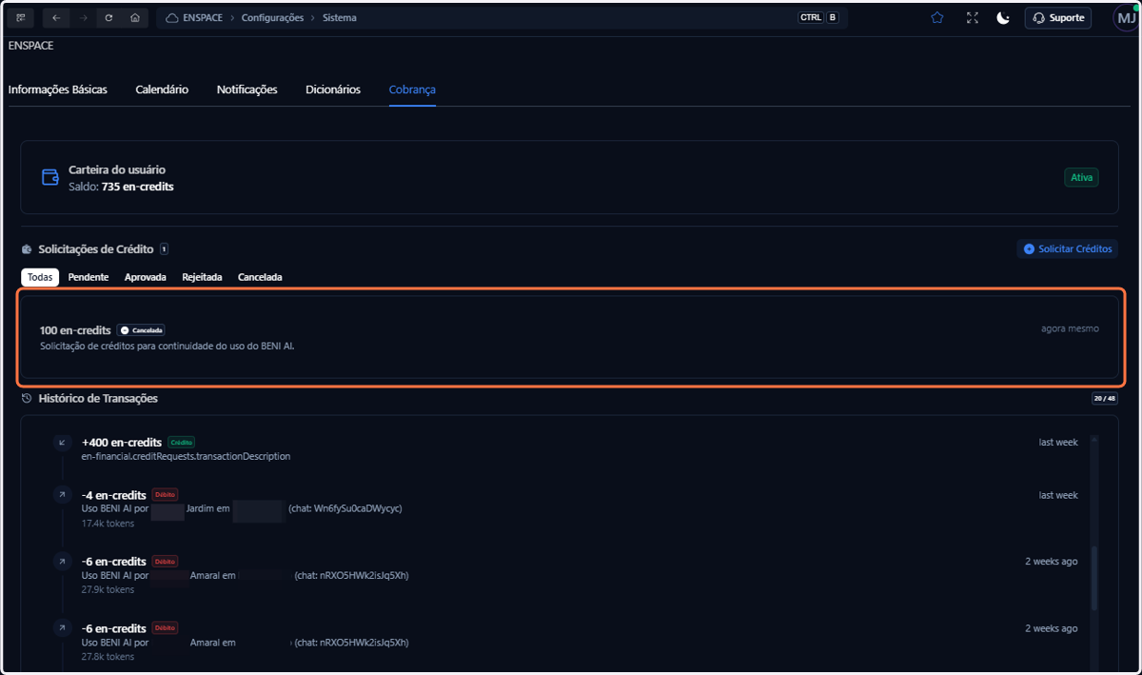This screenshot has width=1142, height=675.
Task: Open the MJ user avatar
Action: pyautogui.click(x=1126, y=17)
